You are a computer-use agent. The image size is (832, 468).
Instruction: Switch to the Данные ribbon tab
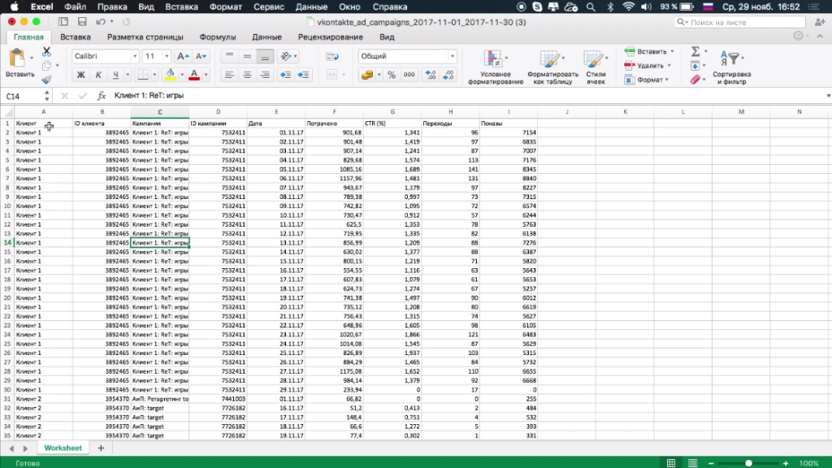(x=266, y=37)
